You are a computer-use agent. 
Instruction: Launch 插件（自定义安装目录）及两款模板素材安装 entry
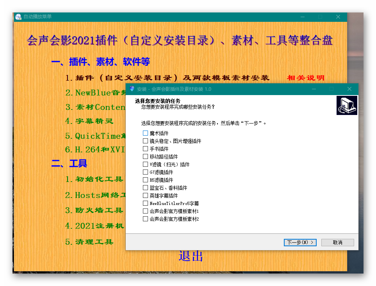(x=168, y=78)
